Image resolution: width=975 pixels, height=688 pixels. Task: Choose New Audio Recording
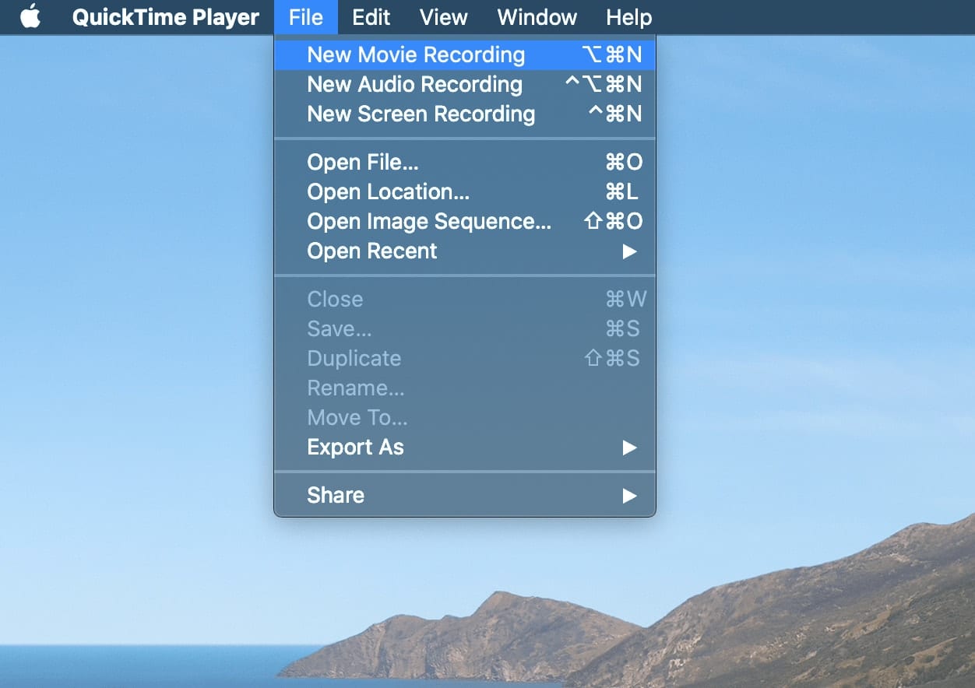[414, 84]
